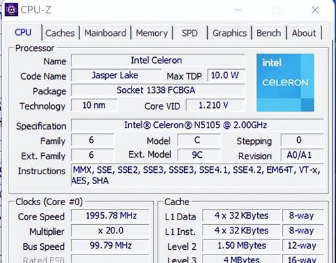The width and height of the screenshot is (336, 263).
Task: Click the L1 Data associativity 8-way
Action: (x=302, y=216)
